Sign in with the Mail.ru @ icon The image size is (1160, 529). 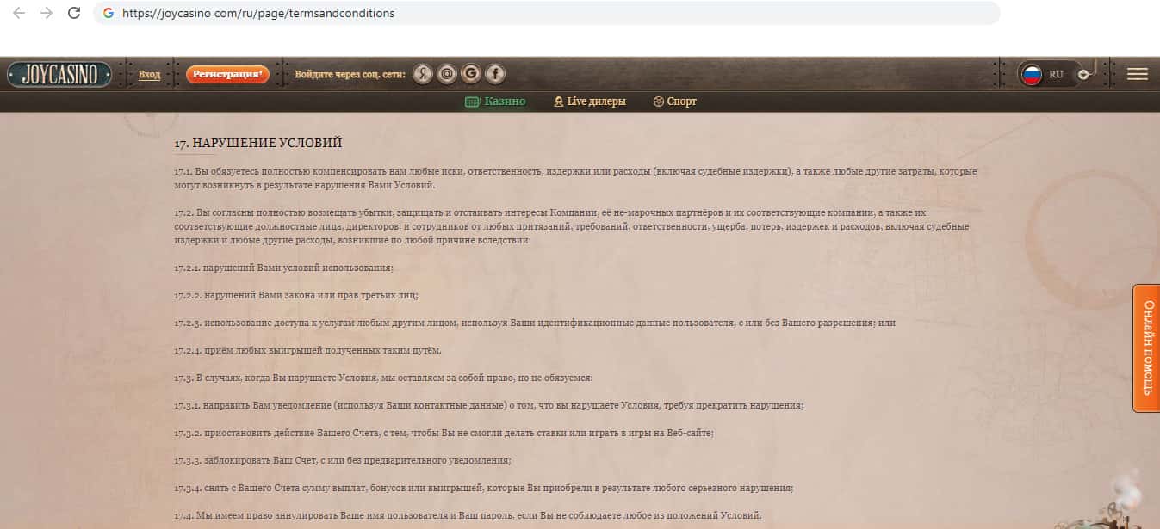pyautogui.click(x=446, y=74)
